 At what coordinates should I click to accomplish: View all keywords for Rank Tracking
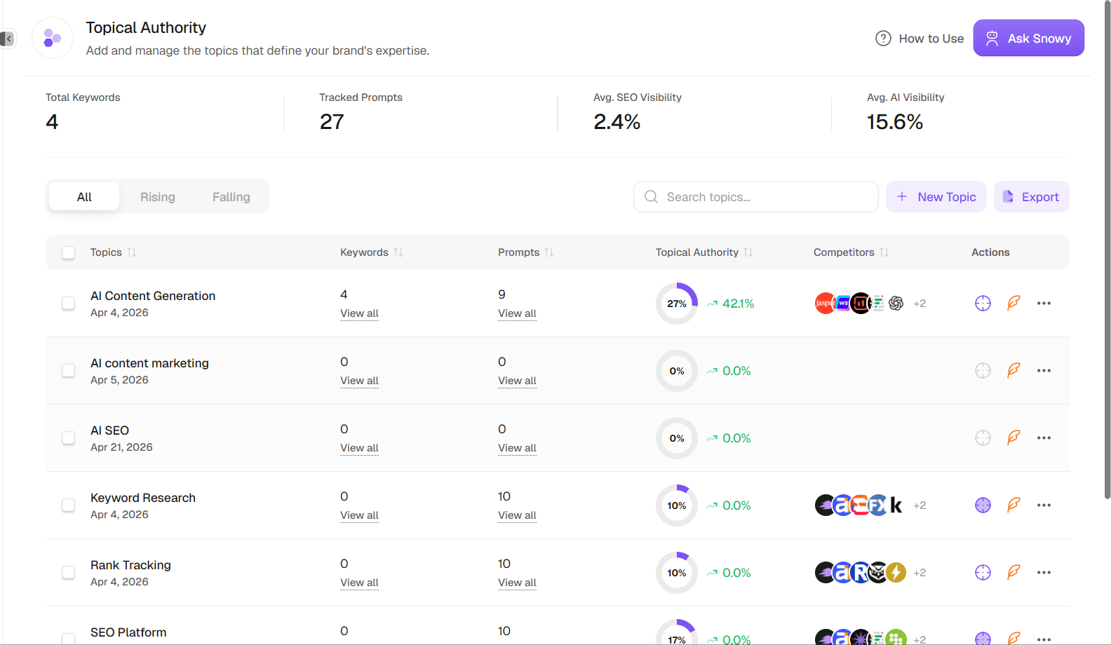[359, 583]
